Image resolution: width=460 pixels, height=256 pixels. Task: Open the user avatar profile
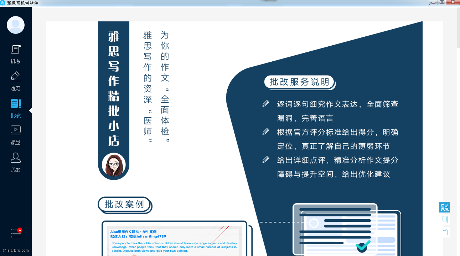(x=16, y=25)
